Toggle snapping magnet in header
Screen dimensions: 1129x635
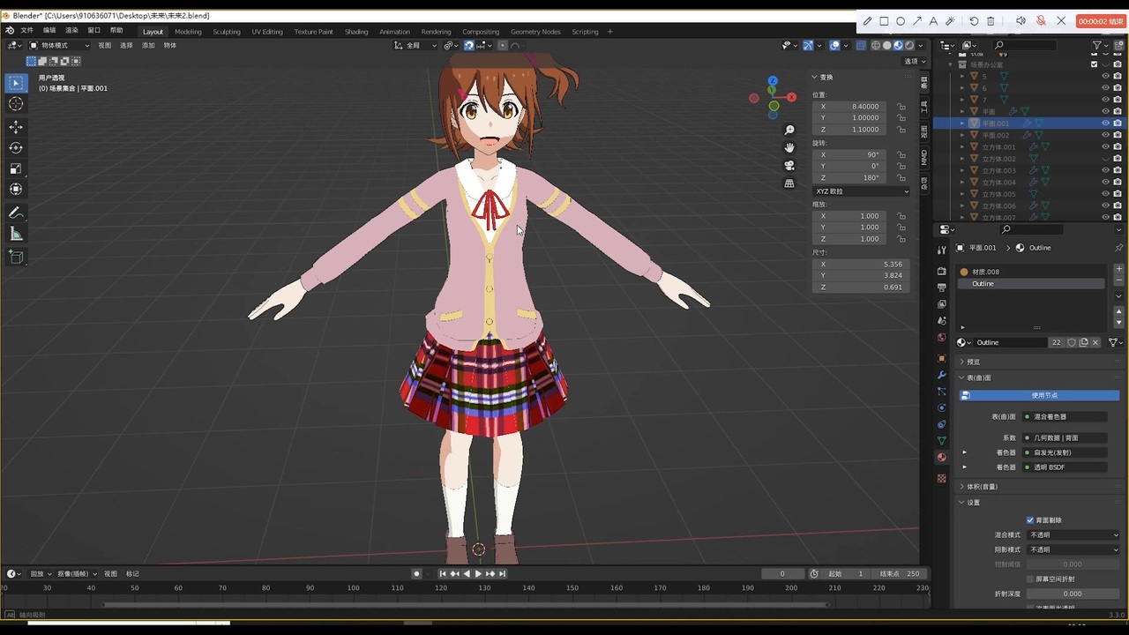click(468, 45)
